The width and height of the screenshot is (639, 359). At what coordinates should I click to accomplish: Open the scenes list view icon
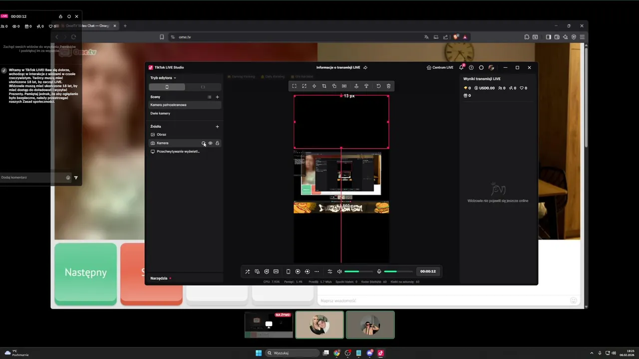209,97
